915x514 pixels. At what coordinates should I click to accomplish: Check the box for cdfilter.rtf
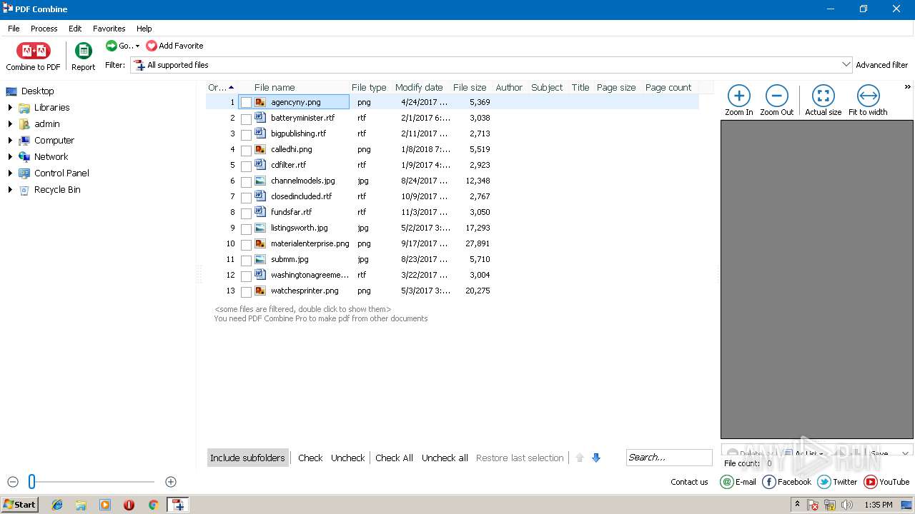click(x=246, y=166)
